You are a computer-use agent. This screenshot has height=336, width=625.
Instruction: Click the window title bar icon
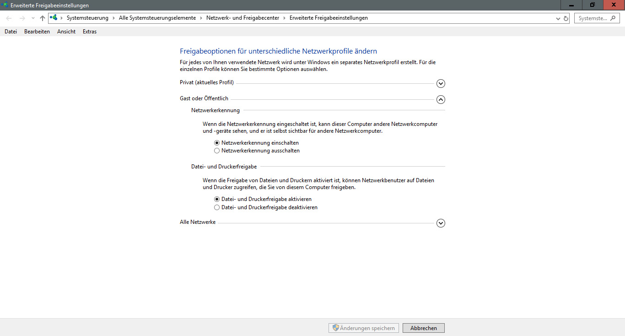point(5,5)
